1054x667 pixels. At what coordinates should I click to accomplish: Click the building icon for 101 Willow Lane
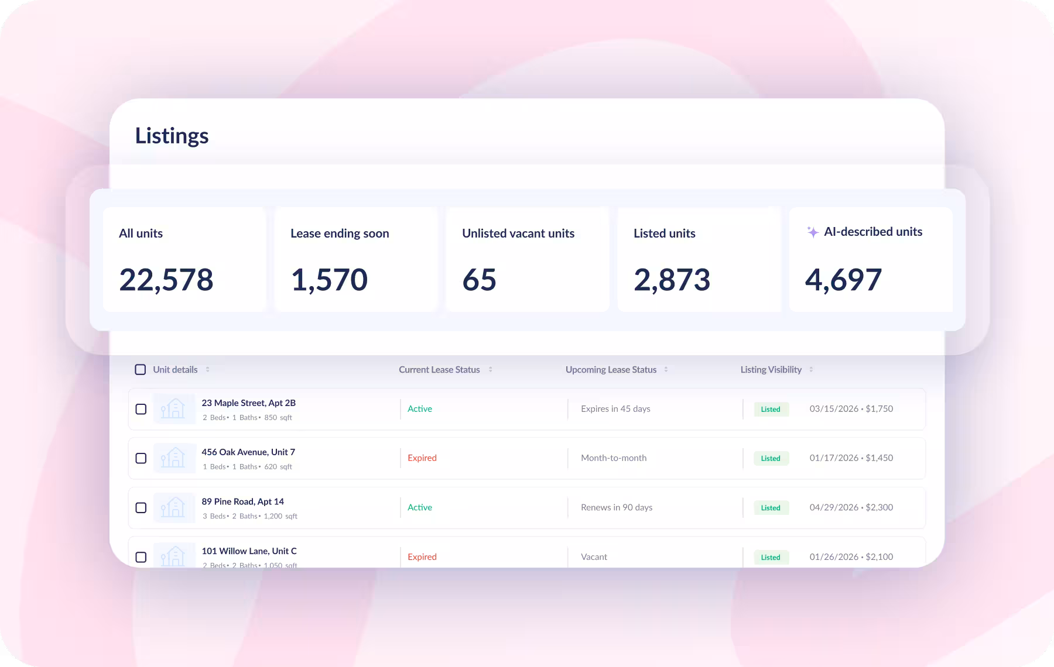click(x=174, y=555)
